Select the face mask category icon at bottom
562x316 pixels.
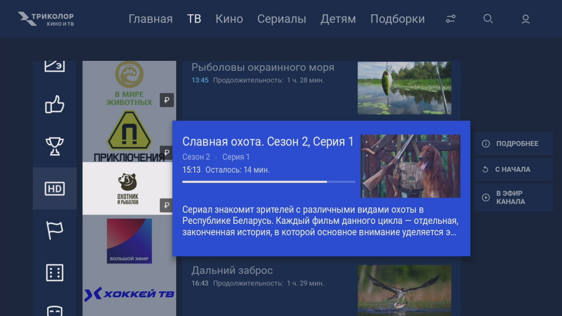pyautogui.click(x=54, y=311)
